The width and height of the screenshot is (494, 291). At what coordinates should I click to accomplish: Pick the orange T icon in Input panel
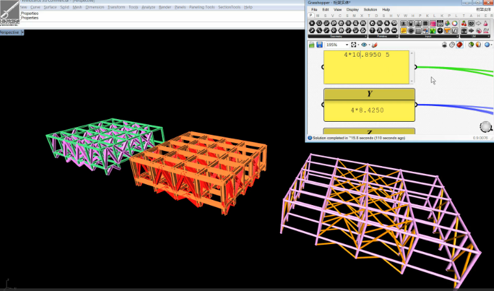click(447, 31)
